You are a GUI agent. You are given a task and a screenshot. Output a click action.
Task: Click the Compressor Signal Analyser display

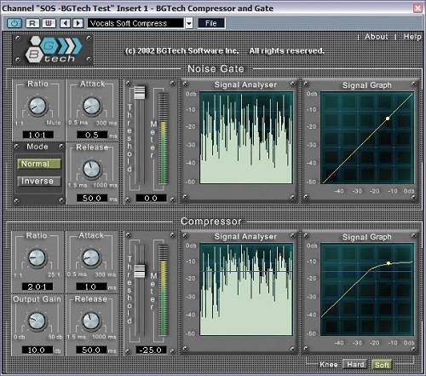(246, 289)
